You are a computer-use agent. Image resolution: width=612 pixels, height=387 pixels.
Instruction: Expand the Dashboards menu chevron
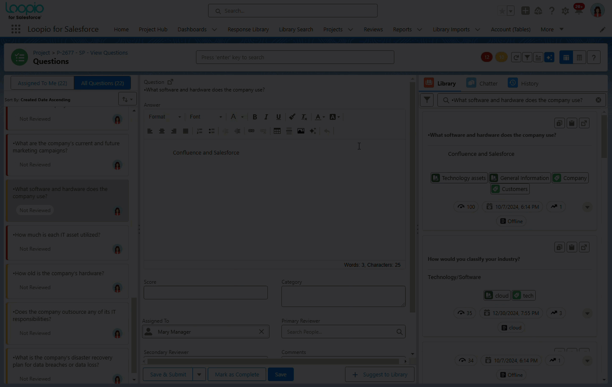click(x=214, y=29)
